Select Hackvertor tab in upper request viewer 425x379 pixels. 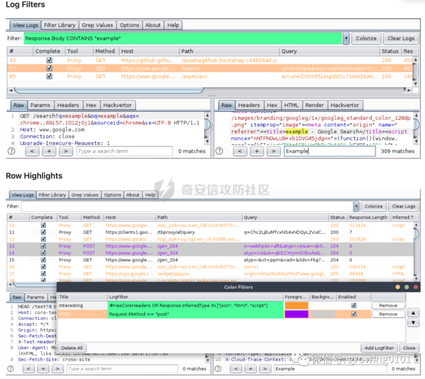[x=117, y=105]
